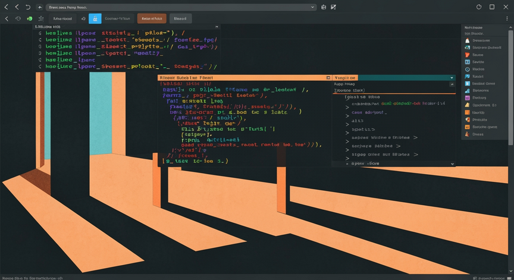The image size is (514, 280).
Task: Click the Btatsoms icon in the right panel
Action: tap(468, 91)
